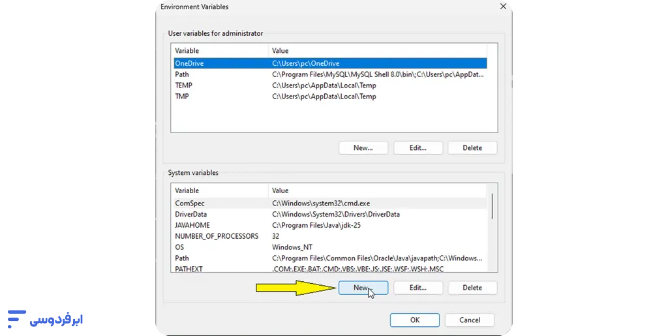Click Variable column header in User variables
This screenshot has width=668, height=336.
[220, 50]
